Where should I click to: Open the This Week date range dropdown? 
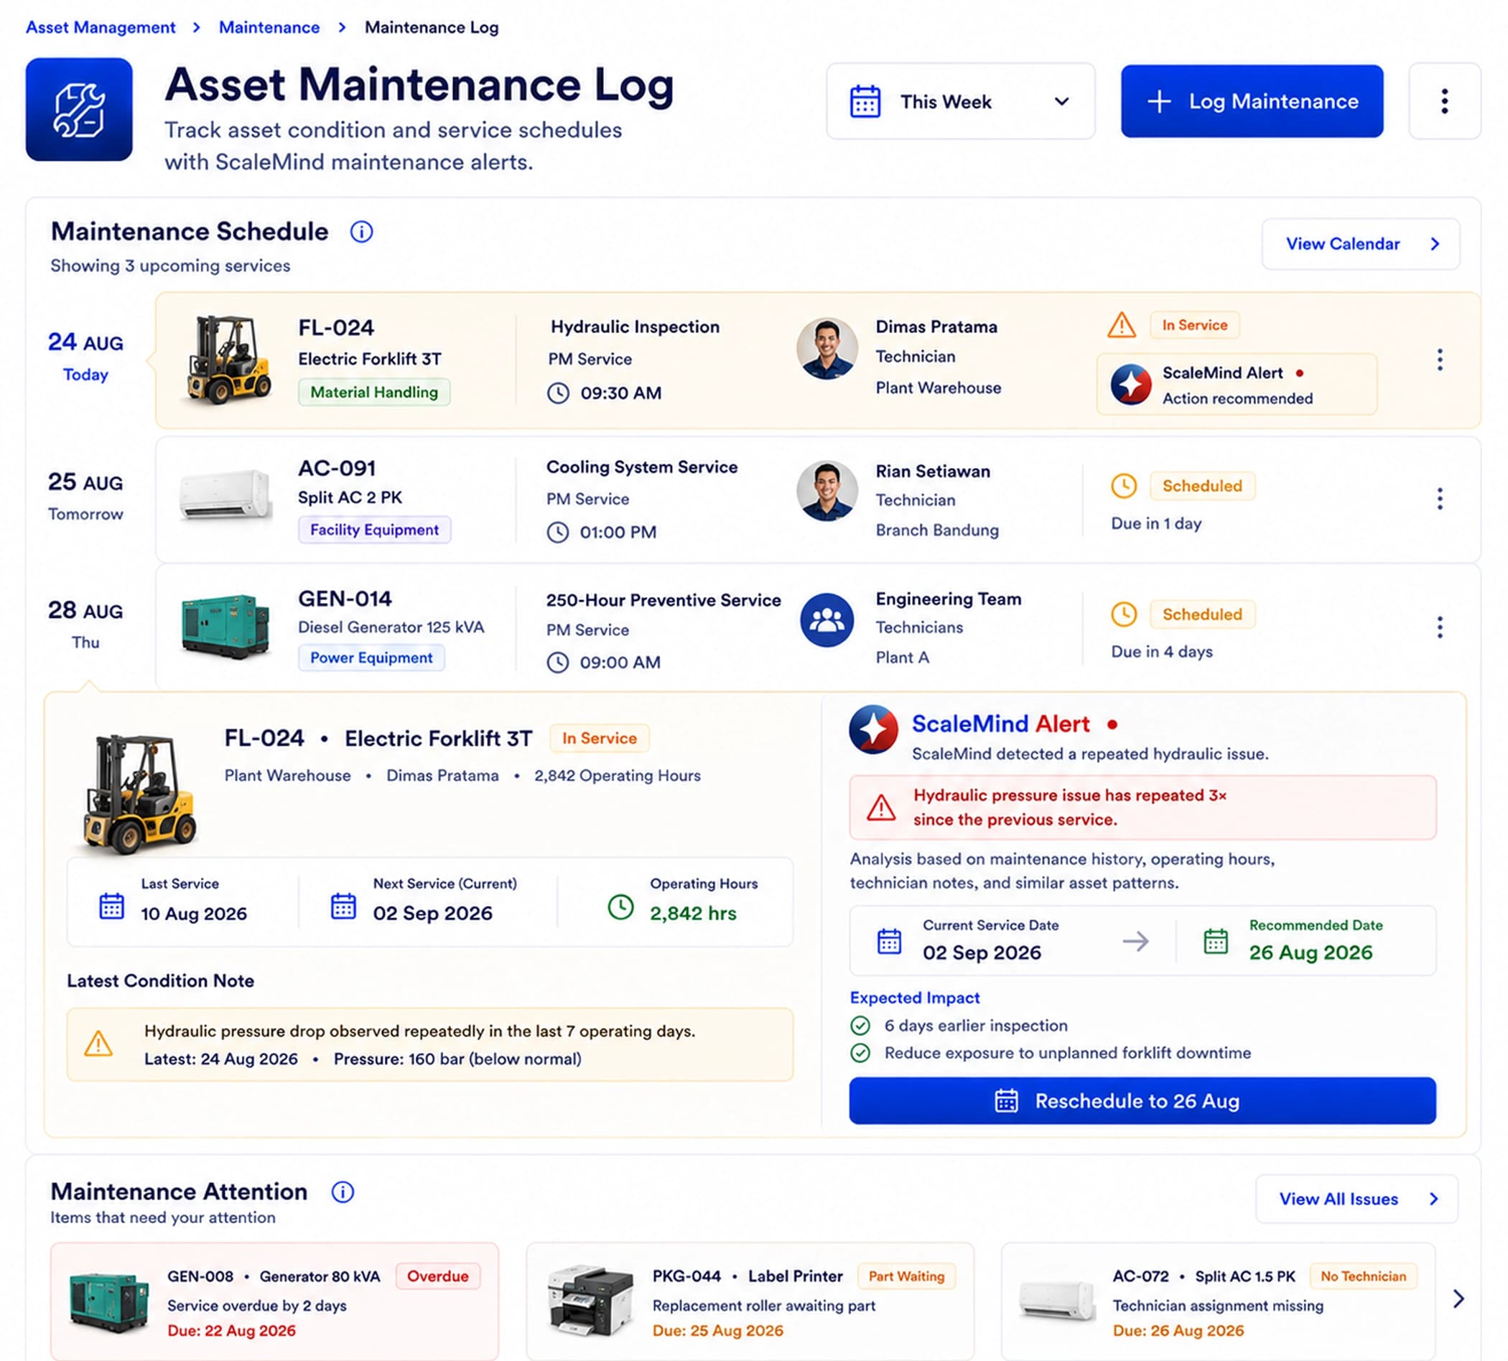[x=961, y=101]
